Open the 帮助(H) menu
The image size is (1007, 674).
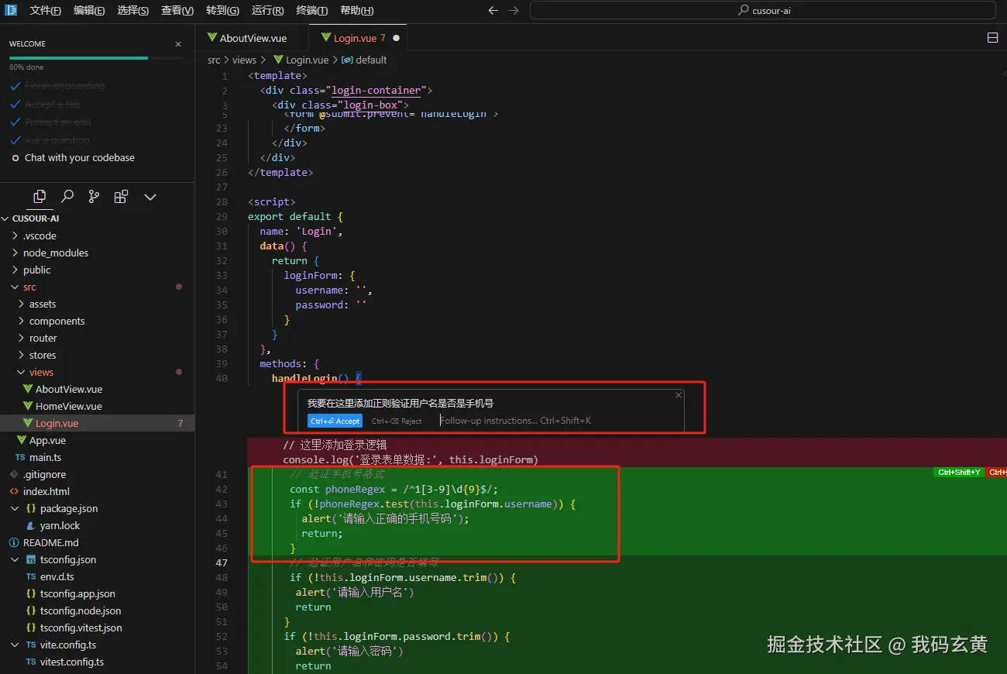(x=356, y=11)
